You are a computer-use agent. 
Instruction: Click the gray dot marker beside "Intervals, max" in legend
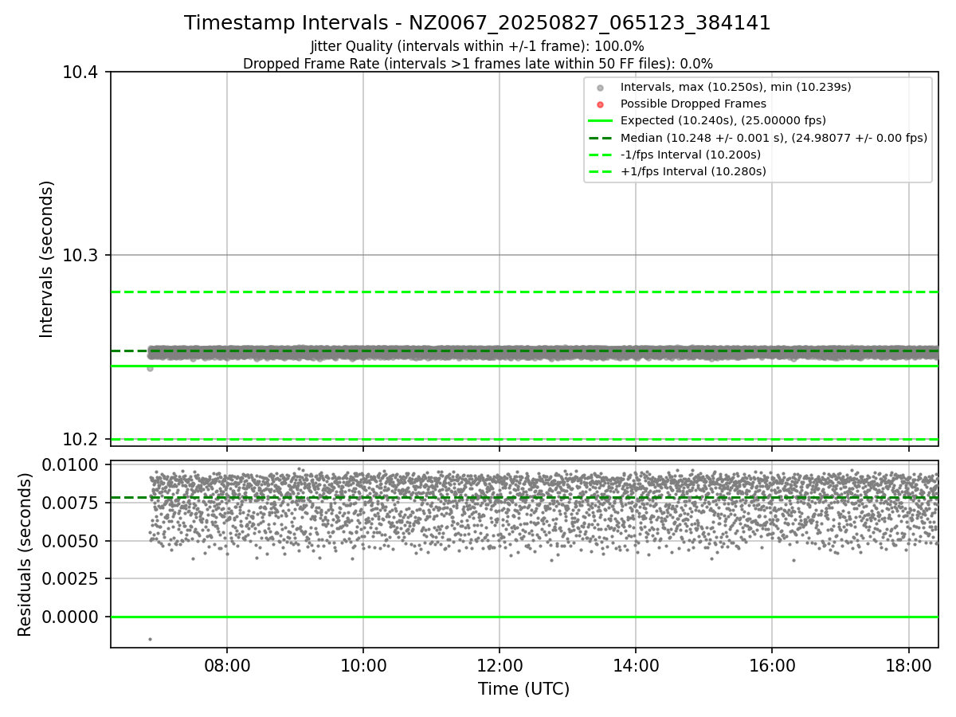coord(601,88)
